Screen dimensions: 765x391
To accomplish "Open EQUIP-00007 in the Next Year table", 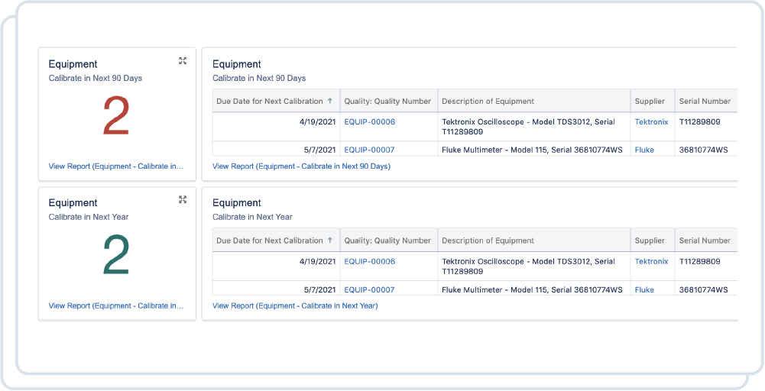I will [x=369, y=289].
